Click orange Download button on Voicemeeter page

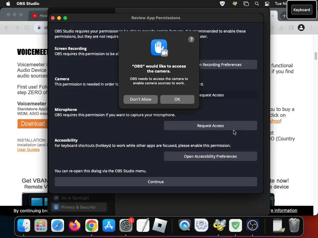click(32, 123)
